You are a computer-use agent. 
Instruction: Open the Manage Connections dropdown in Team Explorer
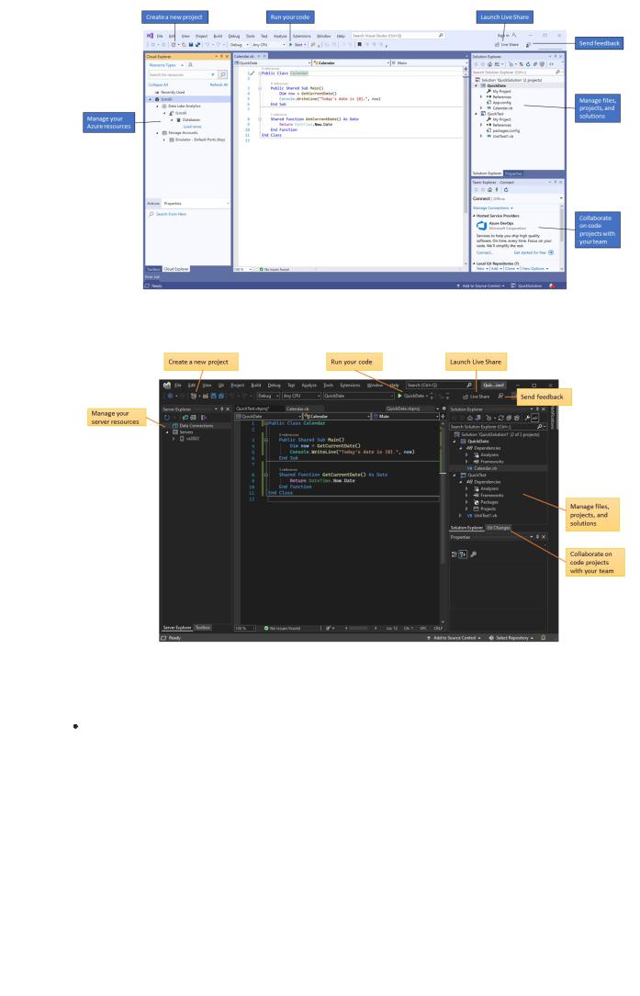pyautogui.click(x=492, y=208)
